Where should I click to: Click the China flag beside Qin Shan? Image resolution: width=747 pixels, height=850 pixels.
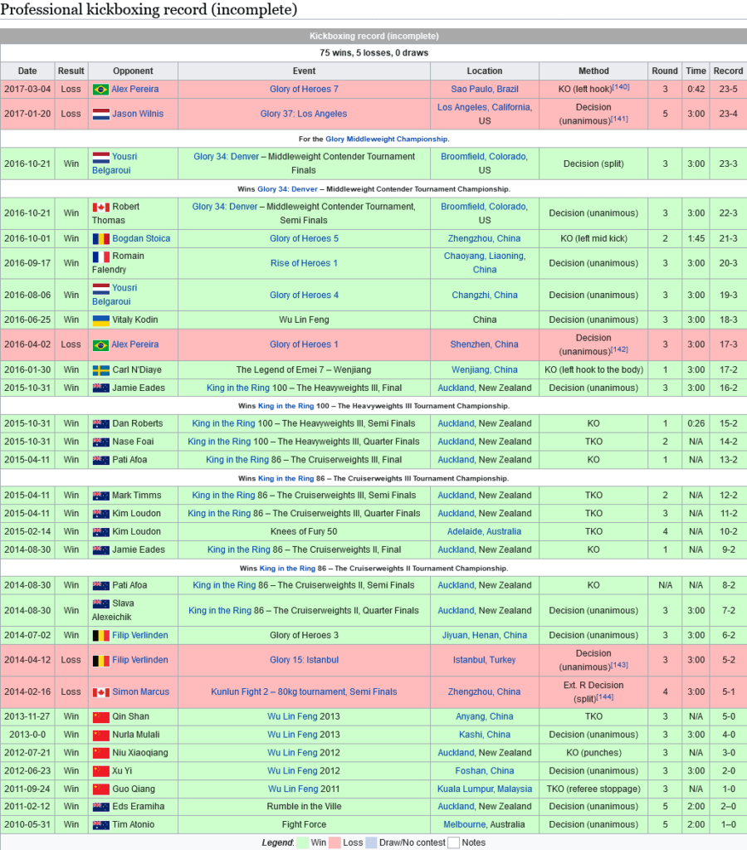(x=100, y=716)
